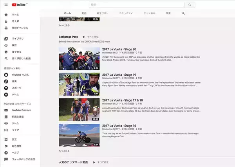Viewport: 235px width, 167px height.
Task: Click the Stage 19 video thumbnail
Action: [79, 84]
